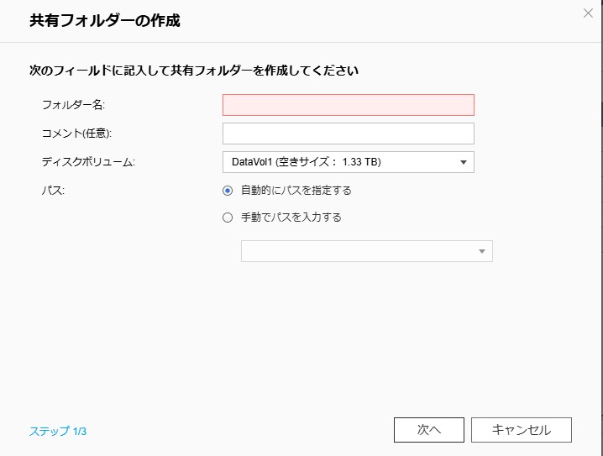This screenshot has width=603, height=456.
Task: Open the DataVol1 disk volume combo box
Action: [x=349, y=162]
